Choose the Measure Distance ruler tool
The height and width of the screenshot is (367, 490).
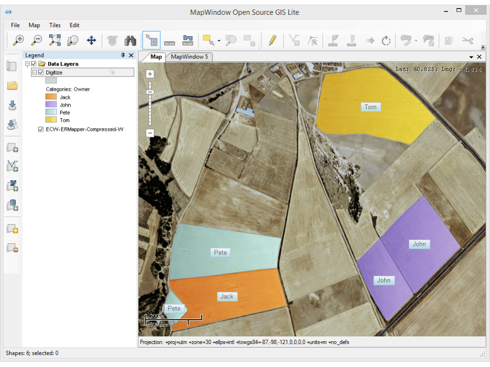[169, 41]
